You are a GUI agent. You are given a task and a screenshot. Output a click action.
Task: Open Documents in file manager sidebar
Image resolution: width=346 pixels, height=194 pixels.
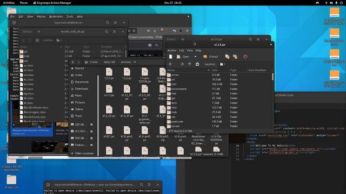(x=79, y=82)
